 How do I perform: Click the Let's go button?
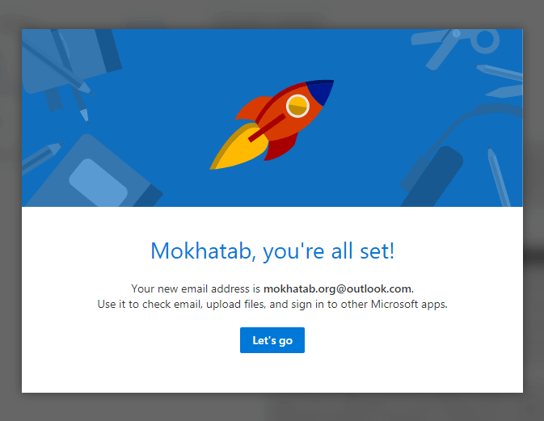pos(272,340)
